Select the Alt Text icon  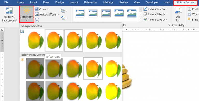coord(178,14)
